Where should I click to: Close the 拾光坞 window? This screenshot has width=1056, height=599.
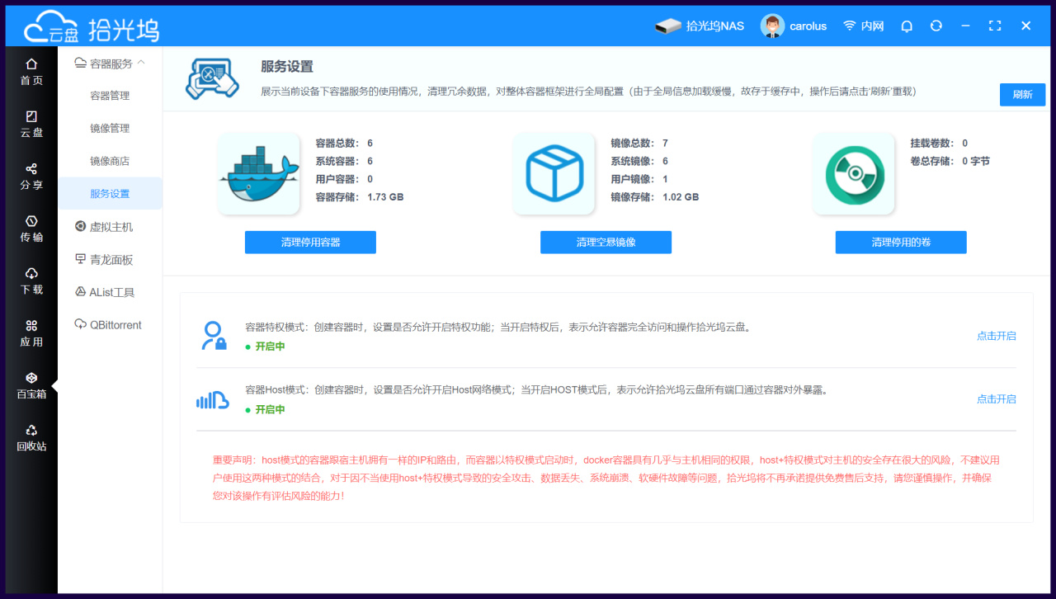1026,26
